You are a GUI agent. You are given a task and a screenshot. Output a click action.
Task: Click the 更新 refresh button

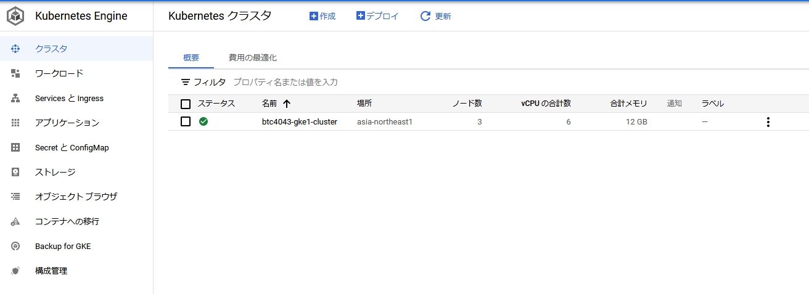tap(436, 16)
